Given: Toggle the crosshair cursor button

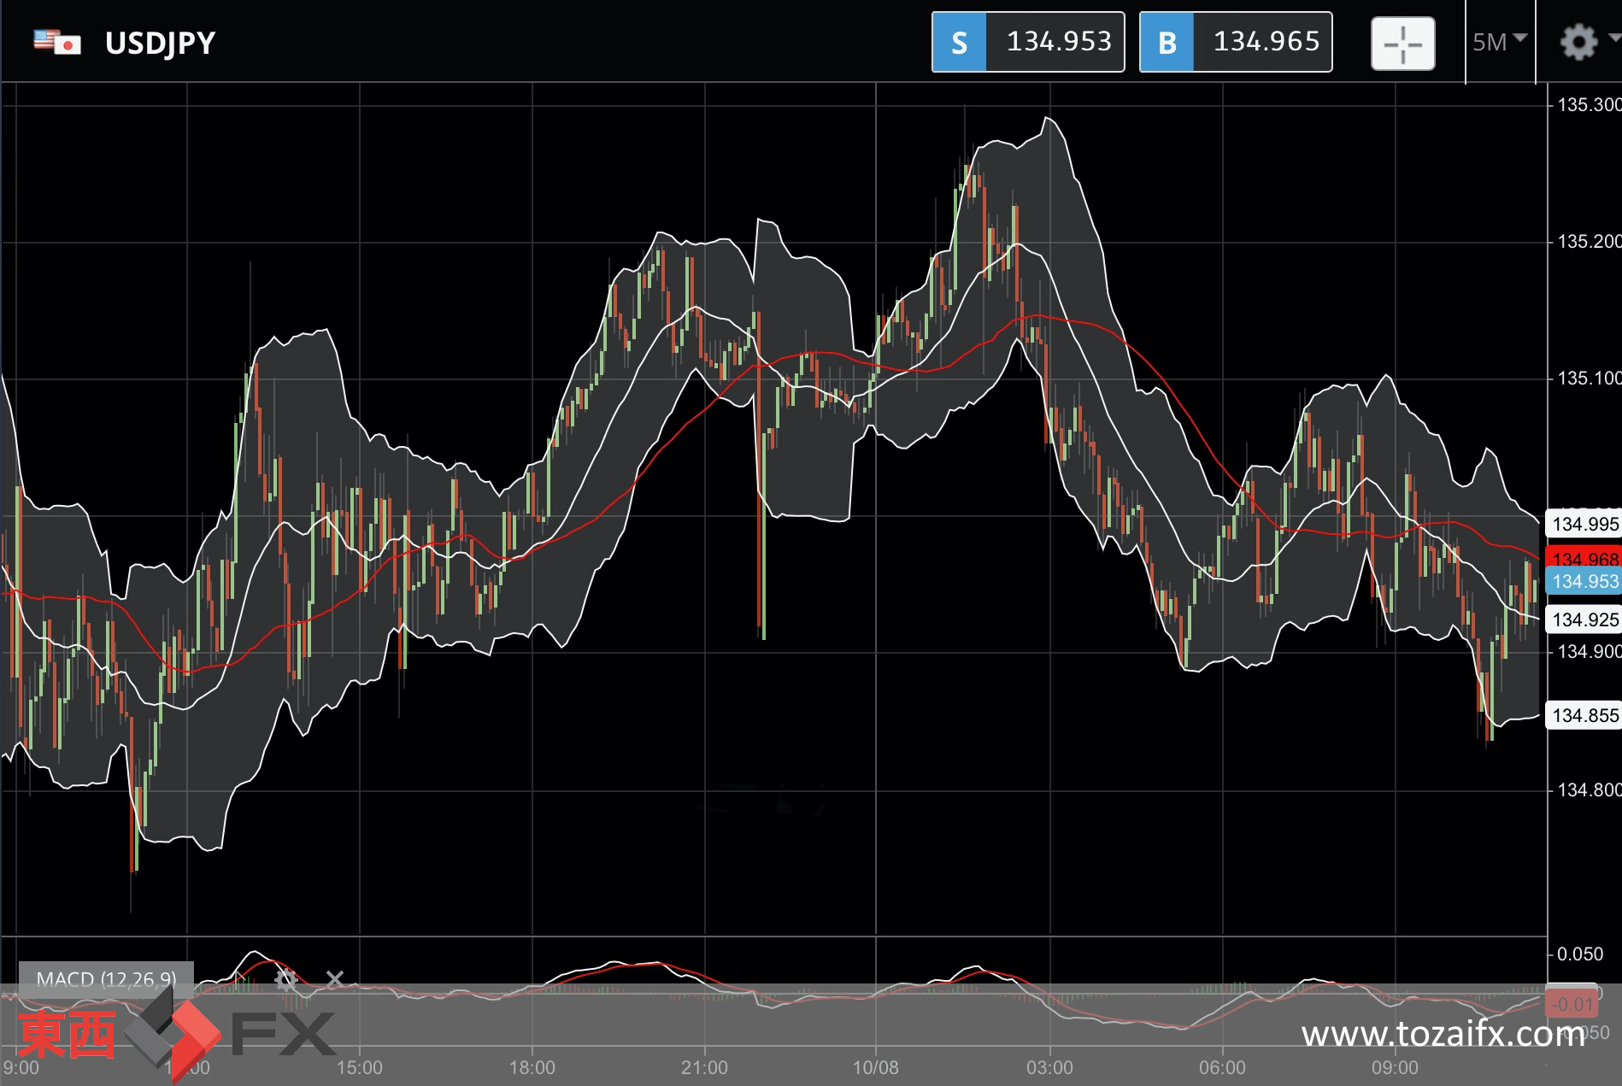Looking at the screenshot, I should (x=1402, y=43).
